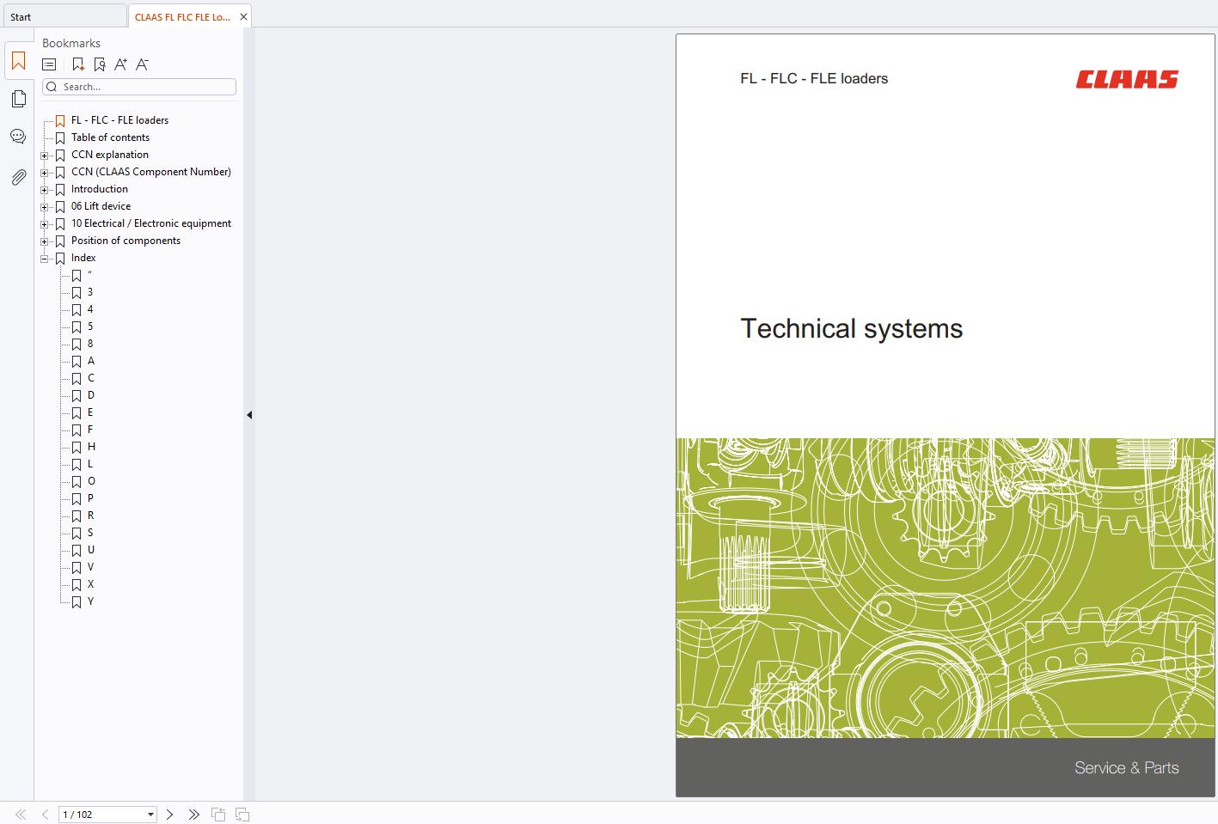Decrease bookmark text size
The width and height of the screenshot is (1218, 824).
[143, 64]
